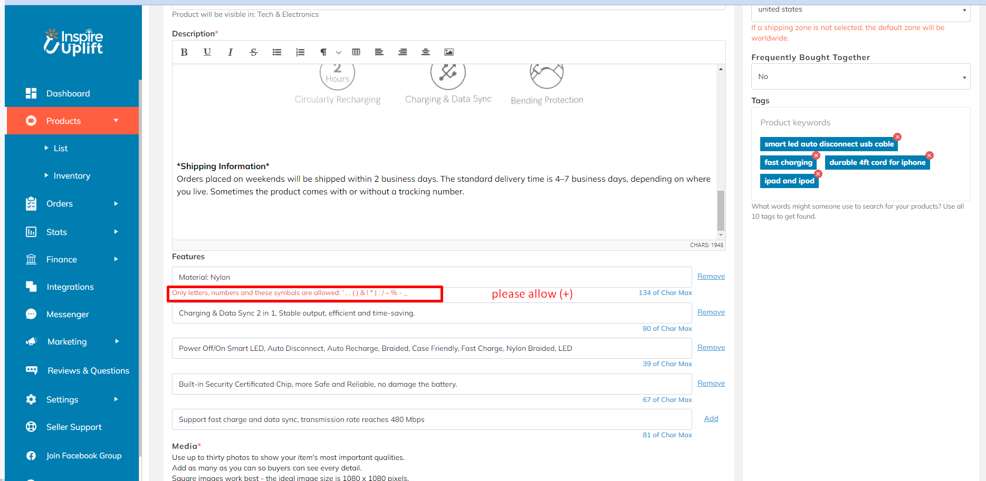Center align the description text

pos(426,52)
